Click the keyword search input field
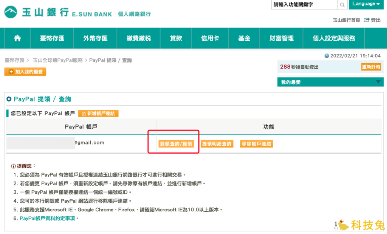 [x=304, y=5]
